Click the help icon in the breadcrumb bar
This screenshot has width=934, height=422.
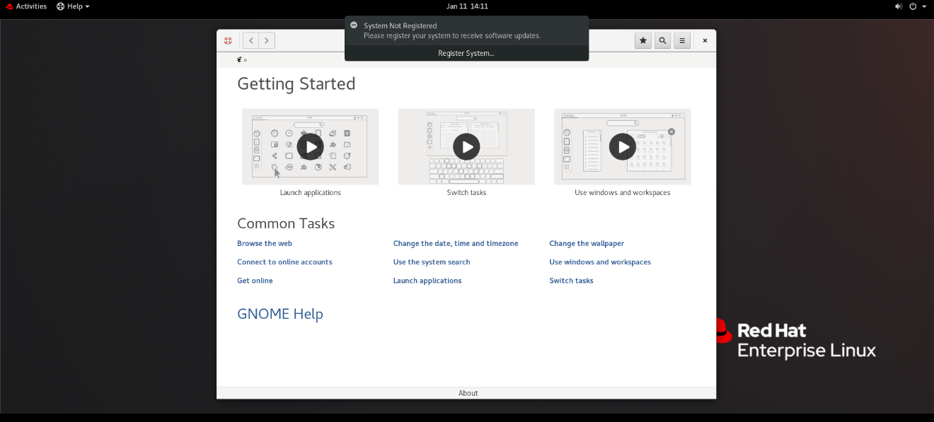click(x=240, y=60)
